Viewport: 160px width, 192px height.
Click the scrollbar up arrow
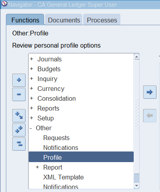click(x=137, y=57)
